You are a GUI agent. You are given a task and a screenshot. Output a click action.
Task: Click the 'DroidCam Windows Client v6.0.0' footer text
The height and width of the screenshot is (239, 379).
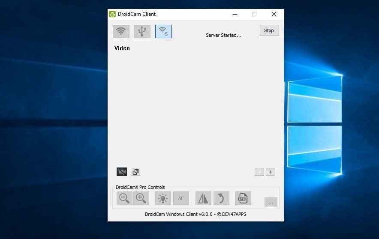(179, 214)
